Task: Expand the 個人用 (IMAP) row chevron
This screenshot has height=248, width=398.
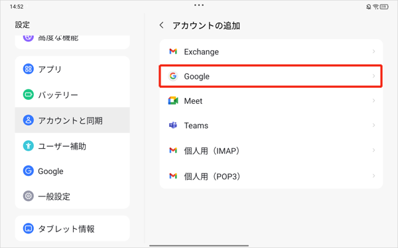Action: (373, 150)
